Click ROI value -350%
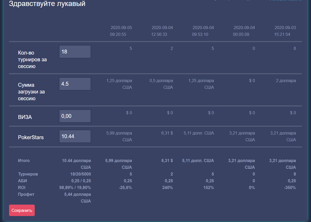The height and width of the screenshot is (222, 311). tap(290, 187)
